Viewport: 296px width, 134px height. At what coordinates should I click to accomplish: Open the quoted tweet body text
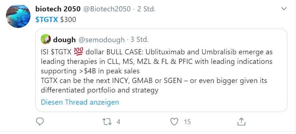[156, 71]
